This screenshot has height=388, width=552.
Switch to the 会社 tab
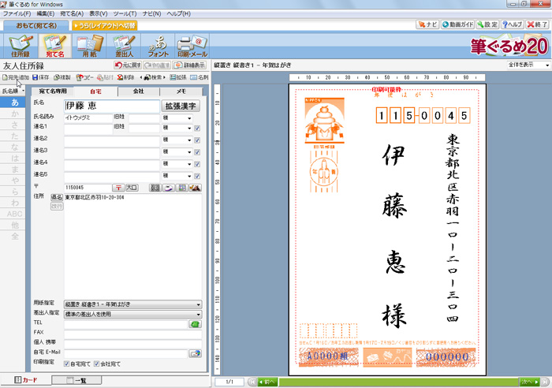(x=137, y=91)
